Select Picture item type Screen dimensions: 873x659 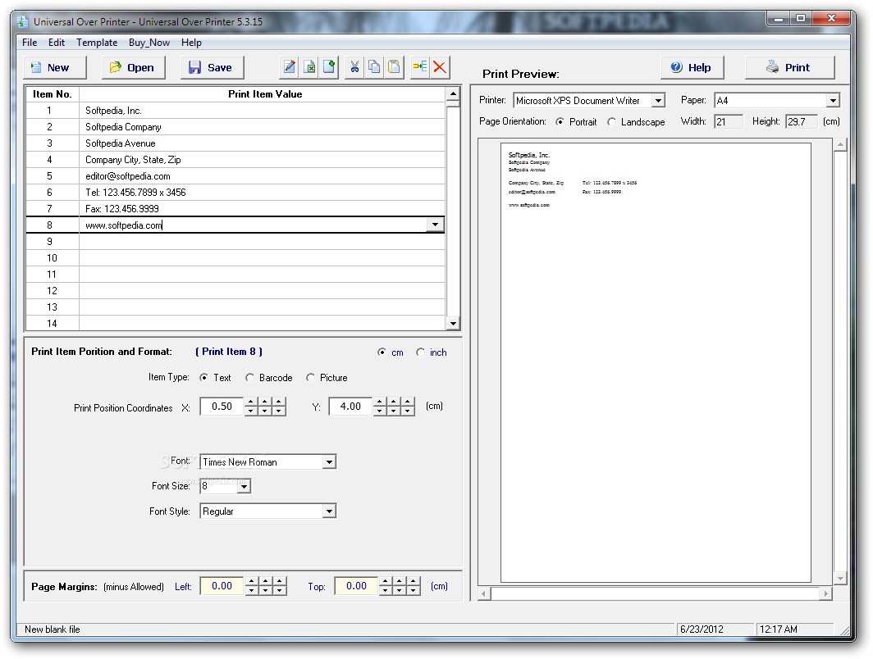point(311,378)
